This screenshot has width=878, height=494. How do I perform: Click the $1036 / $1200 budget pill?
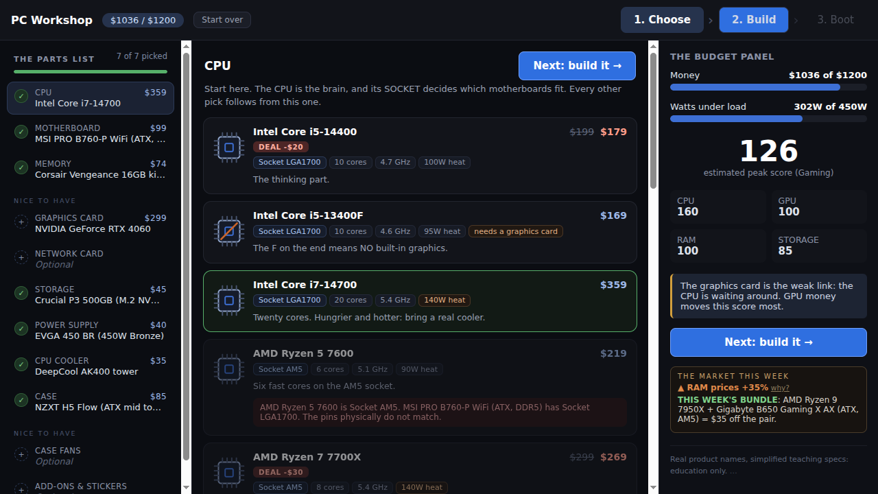pyautogui.click(x=143, y=21)
